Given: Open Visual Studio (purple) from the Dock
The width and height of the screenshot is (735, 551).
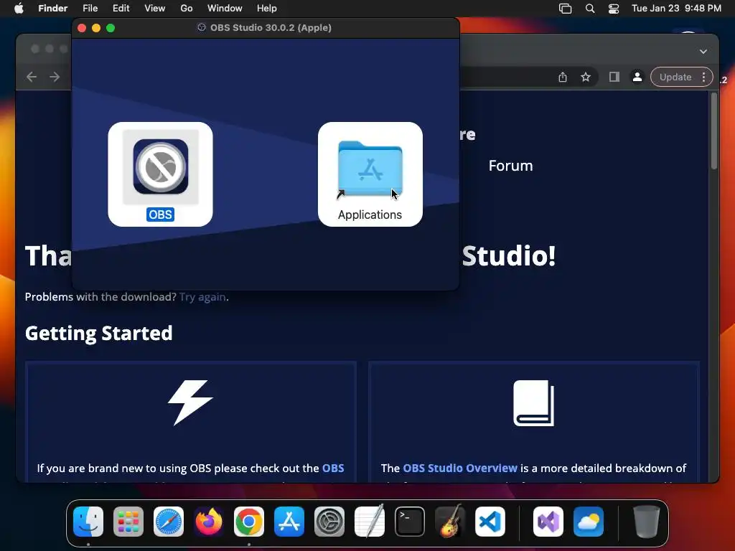Looking at the screenshot, I should [x=548, y=522].
